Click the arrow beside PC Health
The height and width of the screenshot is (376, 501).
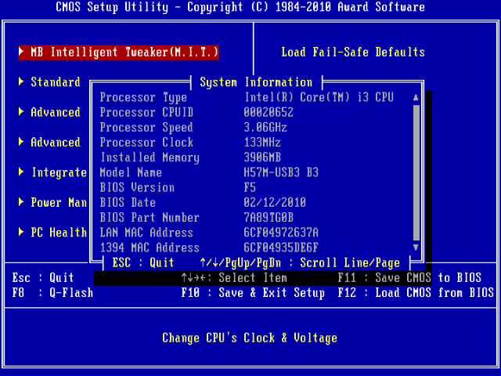[21, 232]
